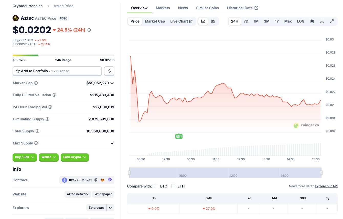This screenshot has width=343, height=219.
Task: Click Add to Portfolio button
Action: coord(57,71)
